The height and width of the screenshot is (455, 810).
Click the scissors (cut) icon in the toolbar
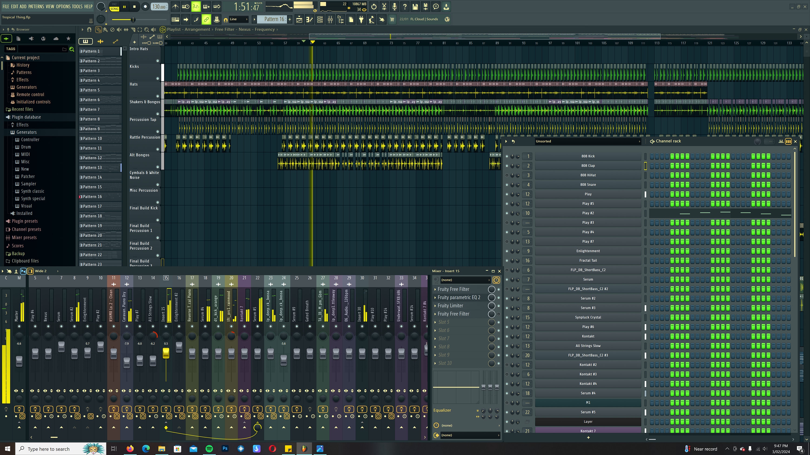tap(384, 6)
